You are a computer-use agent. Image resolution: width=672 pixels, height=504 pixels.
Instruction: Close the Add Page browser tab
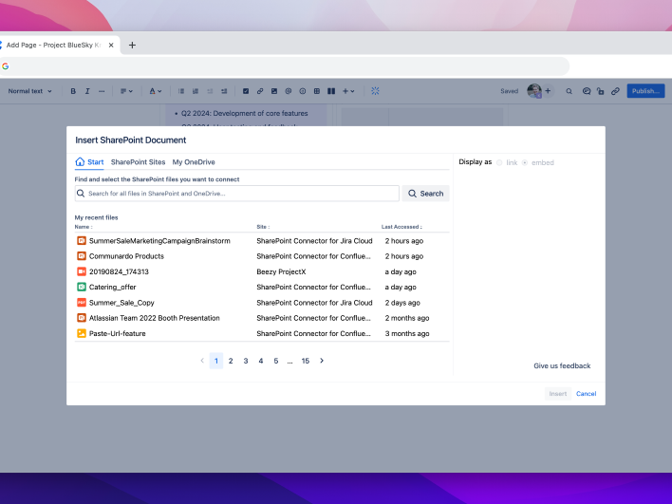(x=111, y=45)
